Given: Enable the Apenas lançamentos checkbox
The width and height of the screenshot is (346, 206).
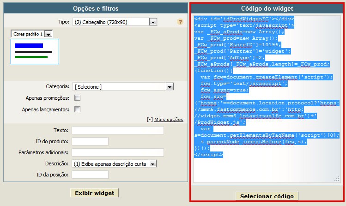Looking at the screenshot, I should tap(77, 109).
